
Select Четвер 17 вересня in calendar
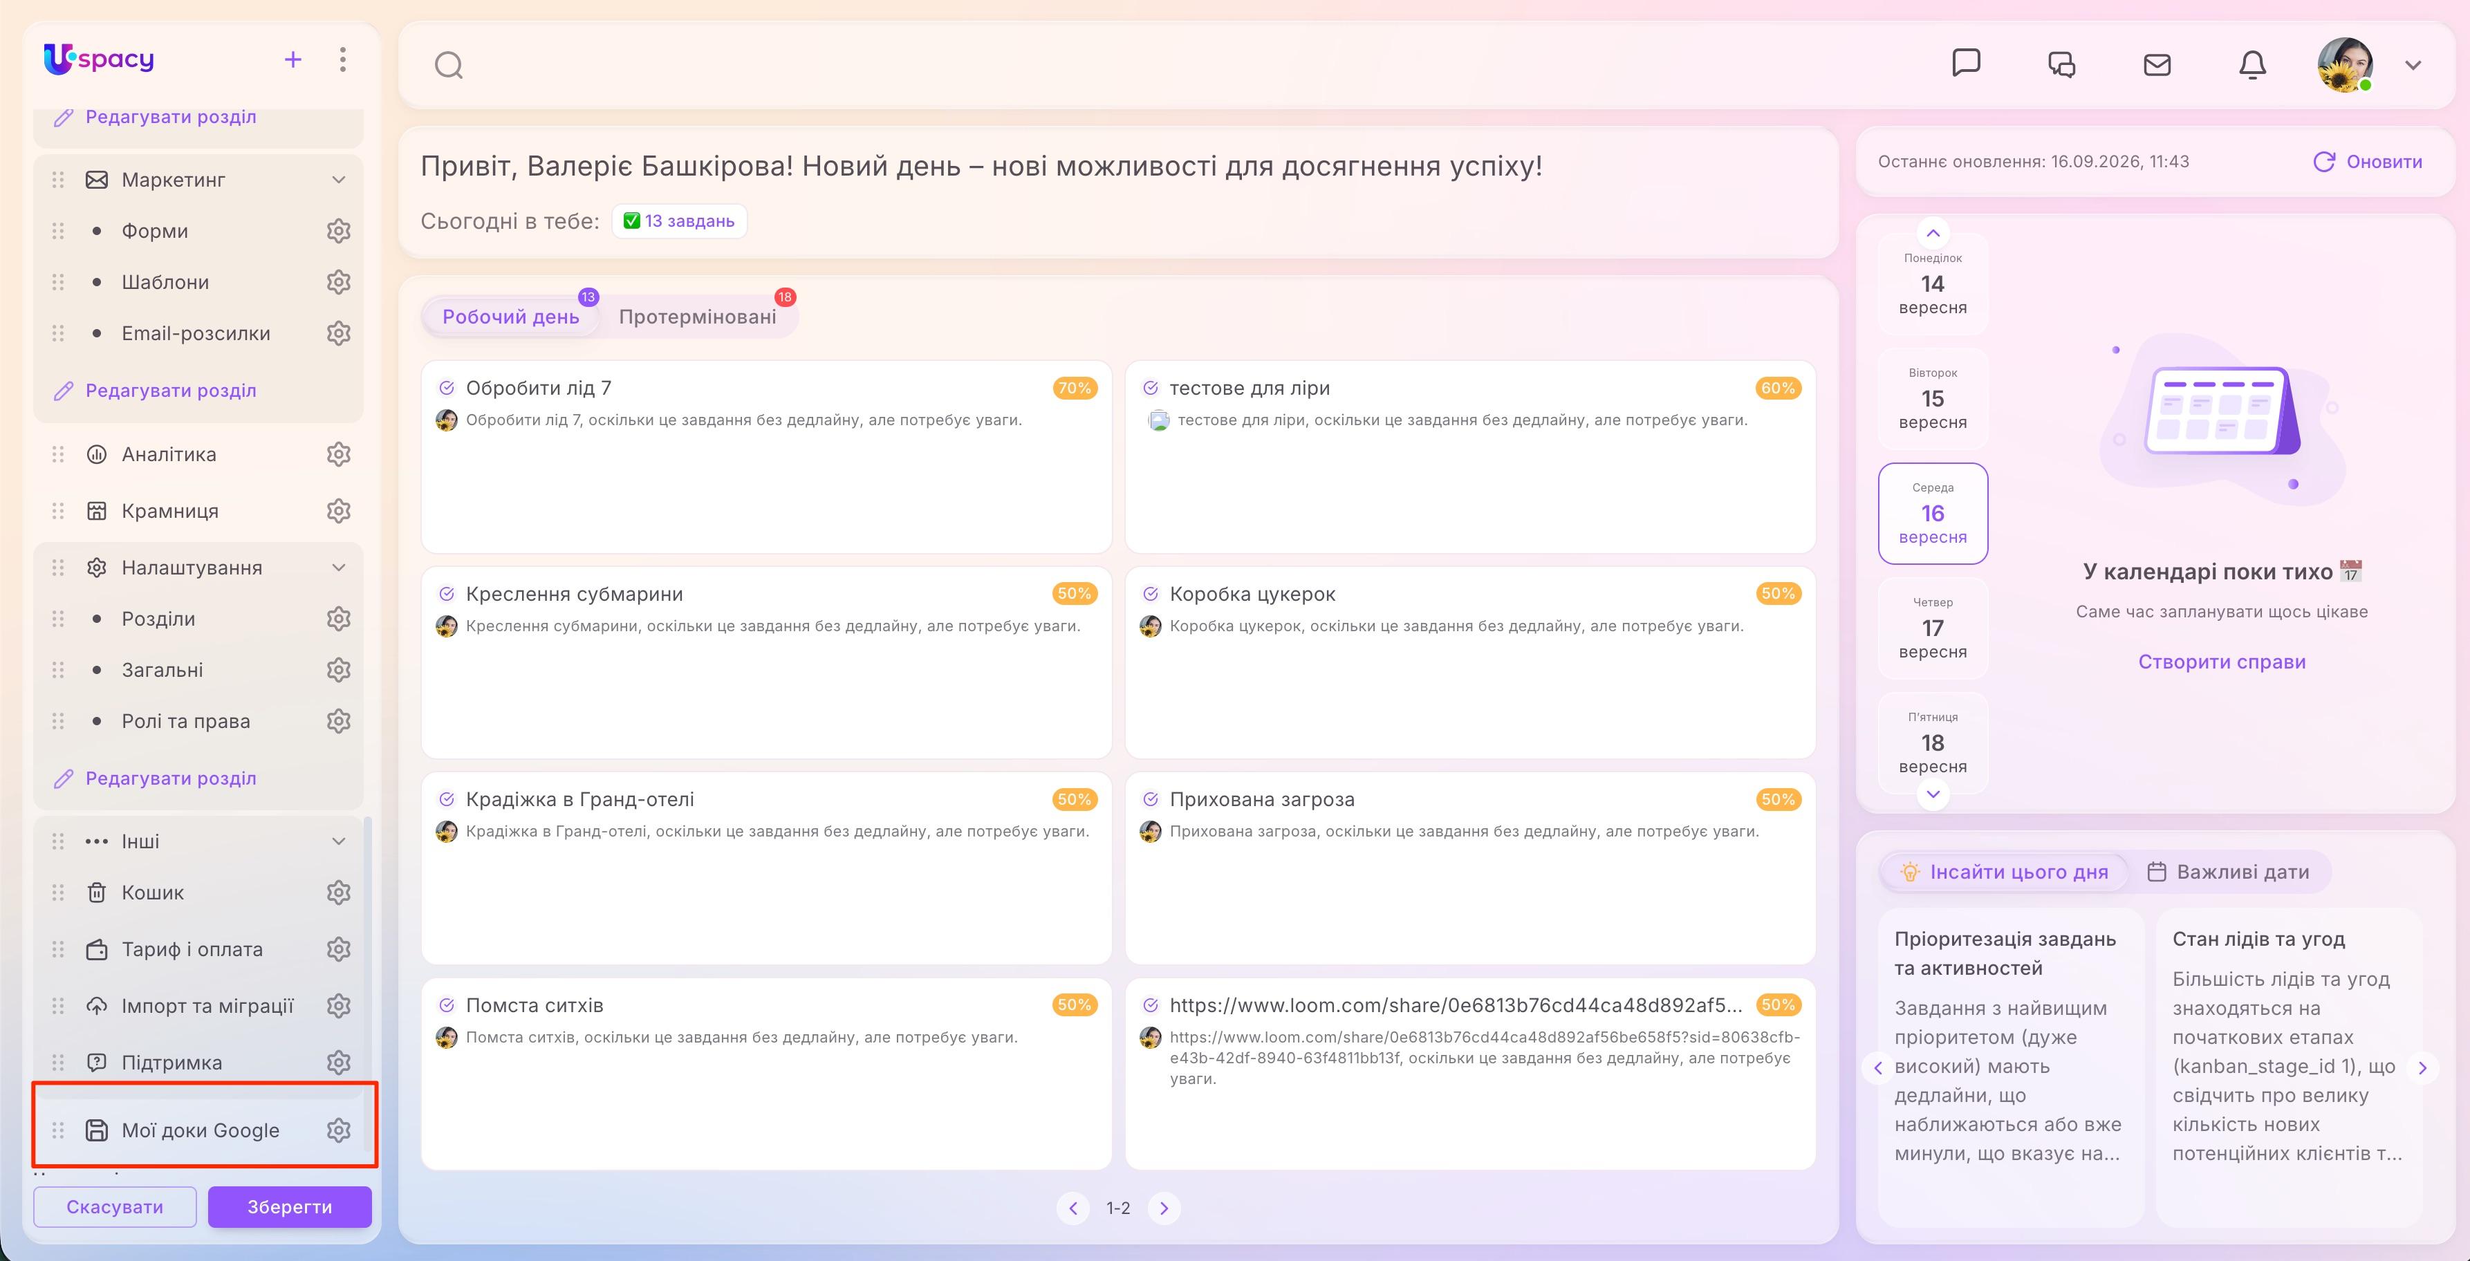(x=1933, y=628)
